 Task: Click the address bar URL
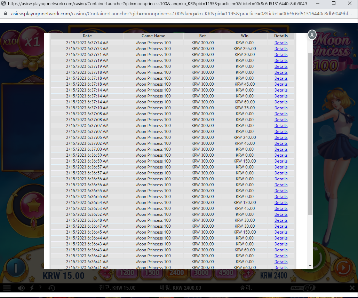coord(181,14)
